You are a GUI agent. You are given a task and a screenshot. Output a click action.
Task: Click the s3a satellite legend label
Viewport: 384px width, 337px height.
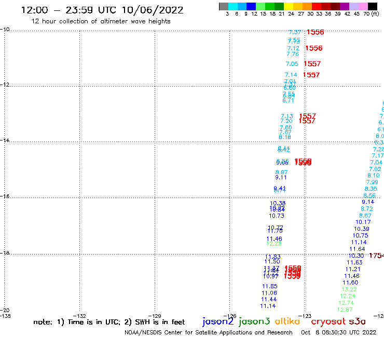357,321
